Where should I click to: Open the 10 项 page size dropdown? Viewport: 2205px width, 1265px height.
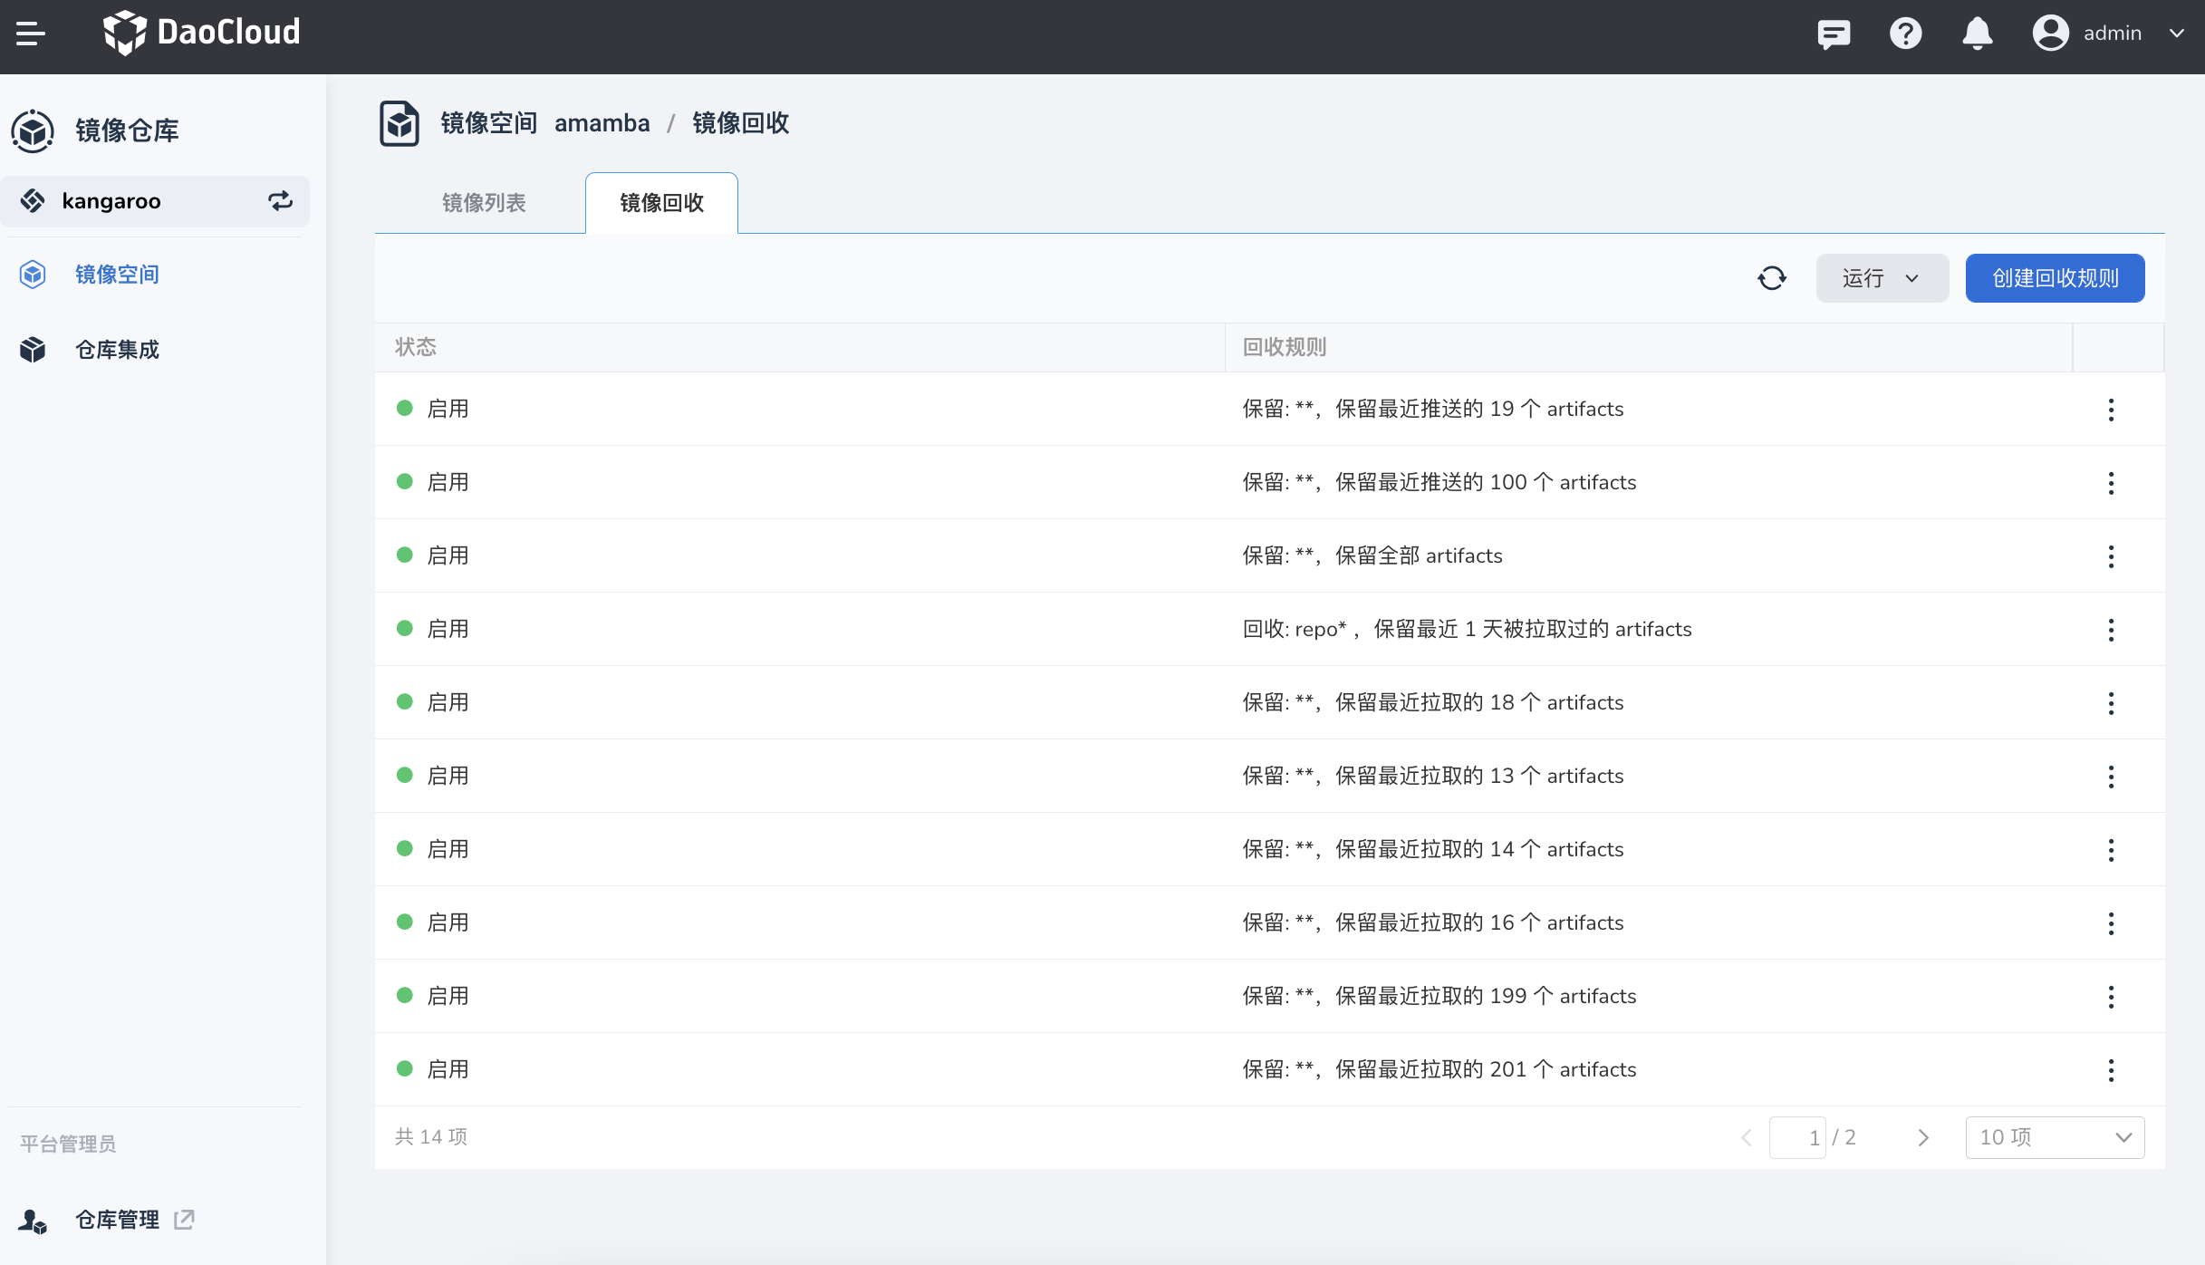(2055, 1137)
